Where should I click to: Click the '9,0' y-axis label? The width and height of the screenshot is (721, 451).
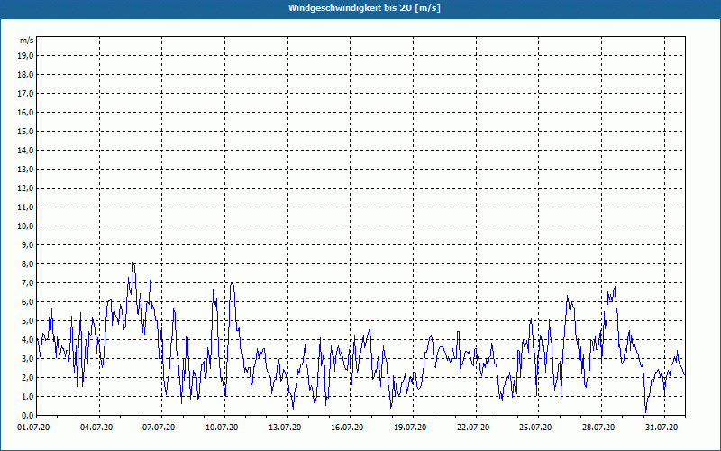point(27,244)
